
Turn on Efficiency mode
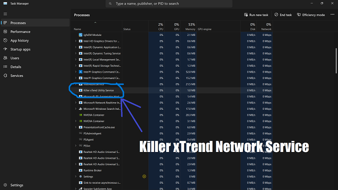tap(311, 15)
